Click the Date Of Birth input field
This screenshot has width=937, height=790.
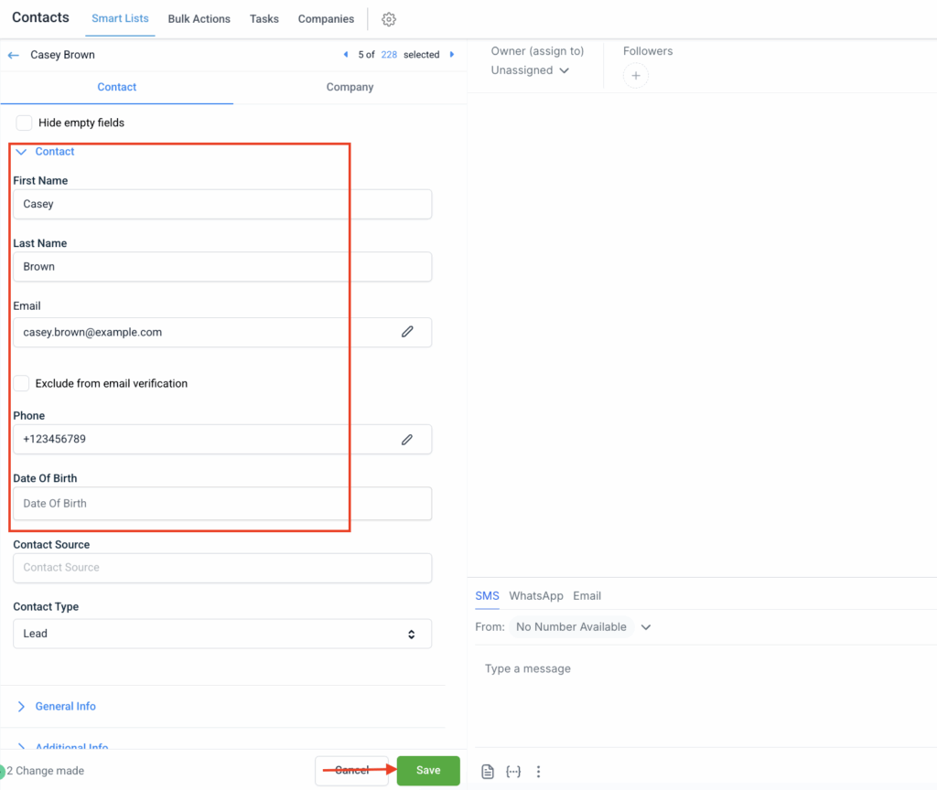(221, 503)
